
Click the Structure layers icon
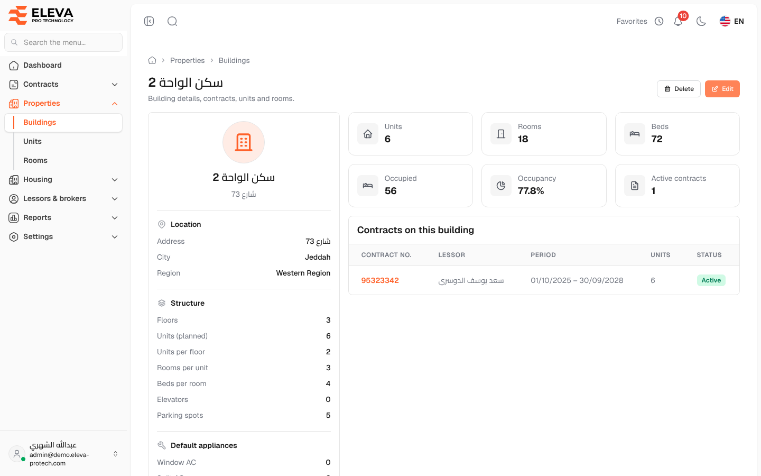pos(162,303)
